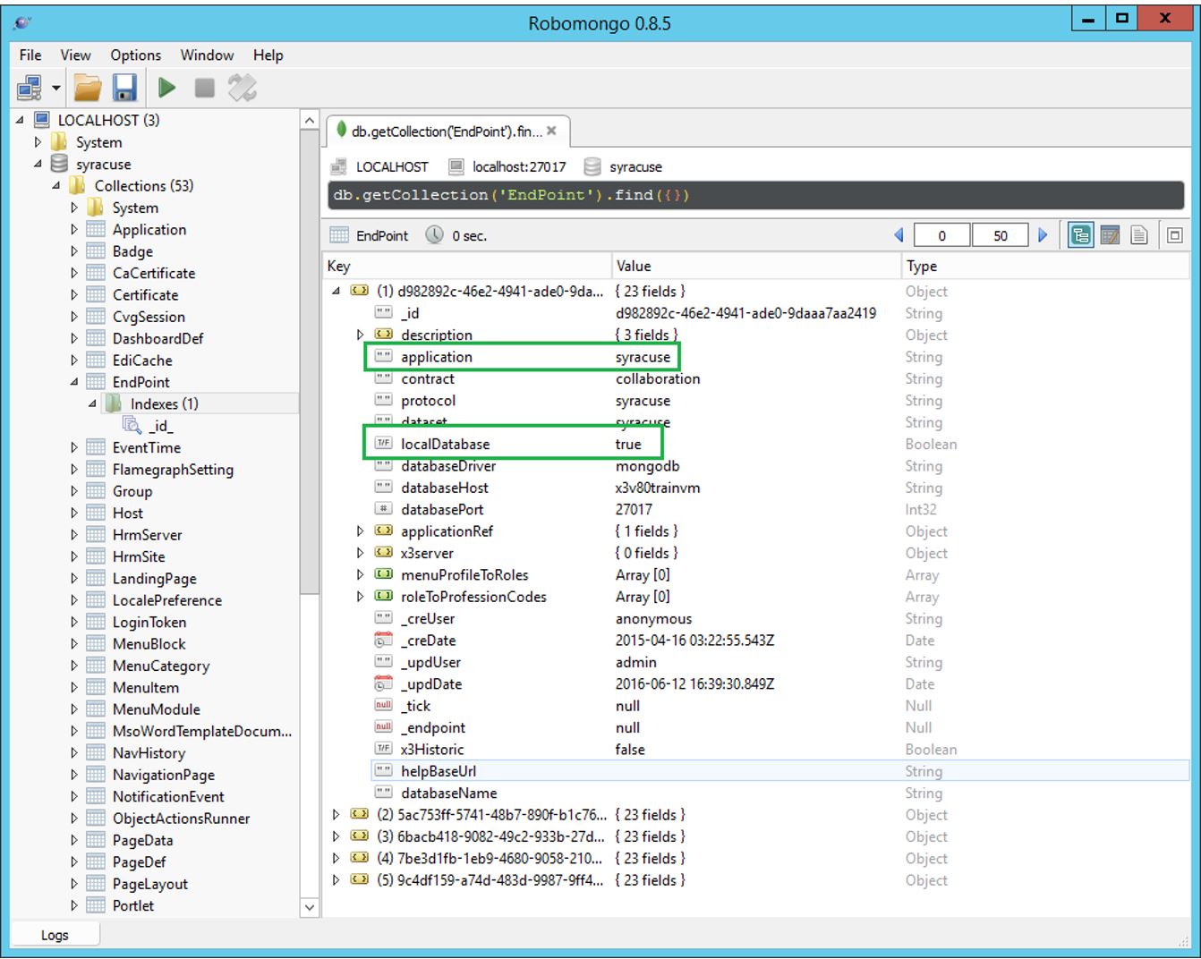This screenshot has width=1201, height=959.
Task: Open the View menu
Action: [x=75, y=55]
